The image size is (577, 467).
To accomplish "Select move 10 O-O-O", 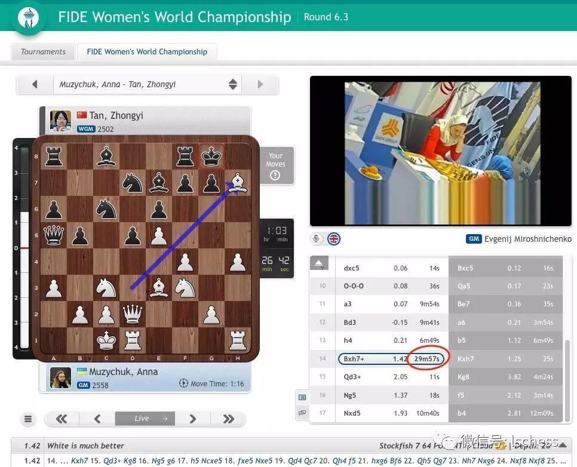I will click(x=392, y=286).
